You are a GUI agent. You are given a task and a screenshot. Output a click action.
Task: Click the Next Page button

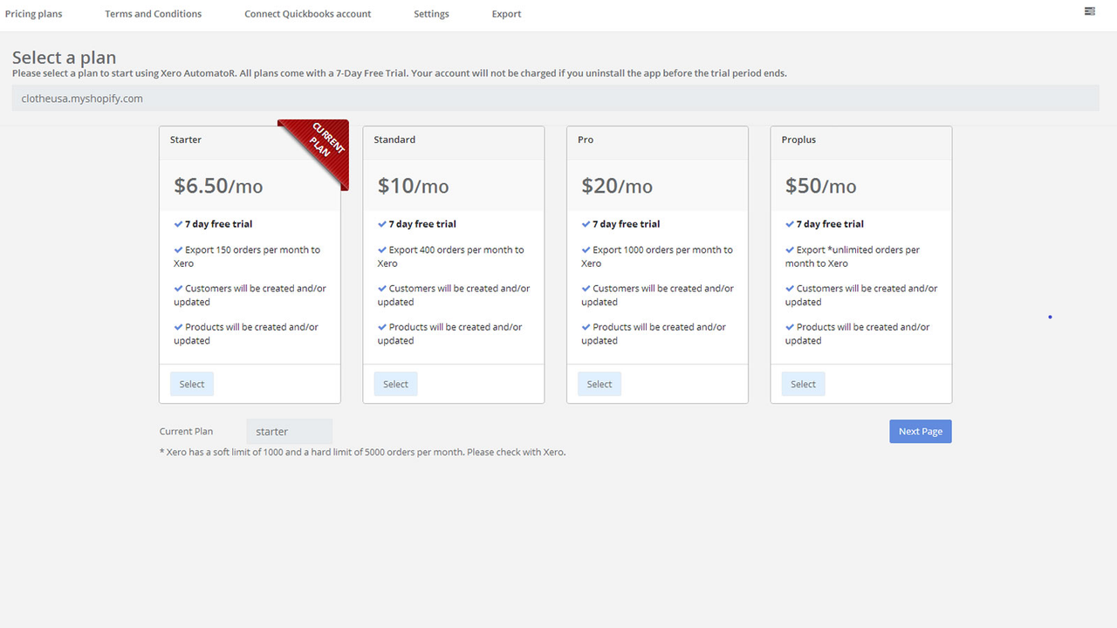click(x=921, y=431)
